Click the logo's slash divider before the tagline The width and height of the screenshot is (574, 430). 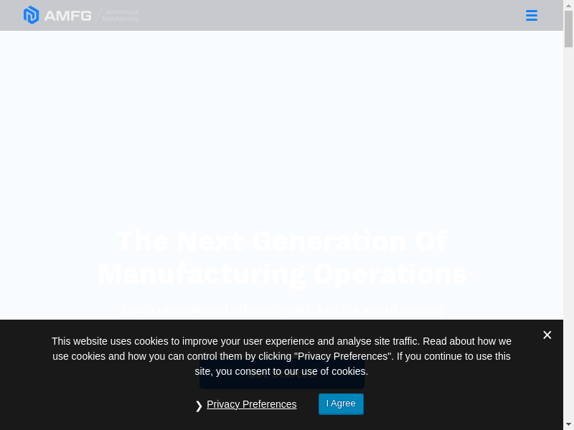(98, 15)
